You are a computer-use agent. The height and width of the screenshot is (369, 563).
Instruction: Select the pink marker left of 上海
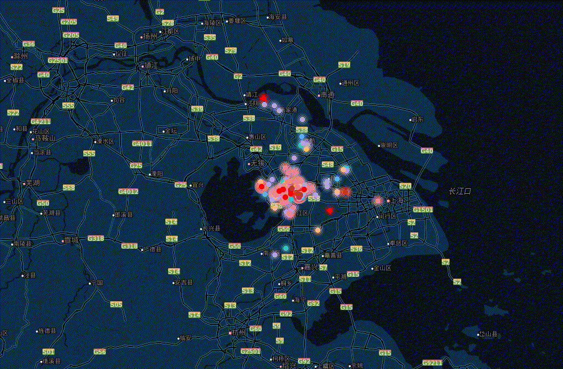pos(378,201)
